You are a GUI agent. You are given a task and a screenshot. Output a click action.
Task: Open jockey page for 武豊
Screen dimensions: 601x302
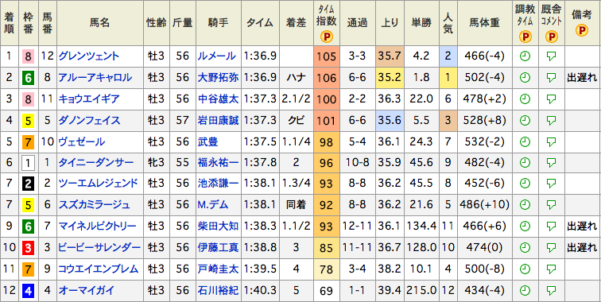[208, 141]
